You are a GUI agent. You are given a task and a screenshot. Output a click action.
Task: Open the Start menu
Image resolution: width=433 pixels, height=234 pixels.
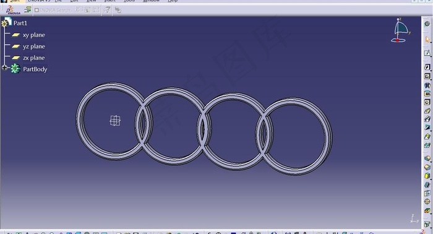click(15, 1)
